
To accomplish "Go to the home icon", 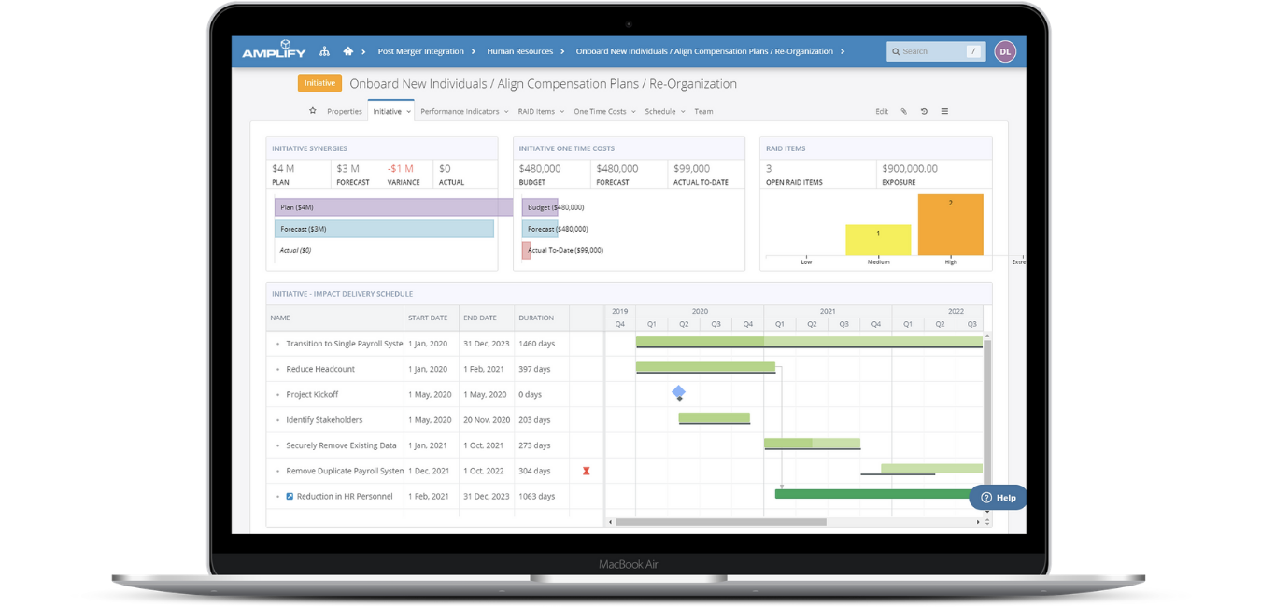I will pos(348,51).
